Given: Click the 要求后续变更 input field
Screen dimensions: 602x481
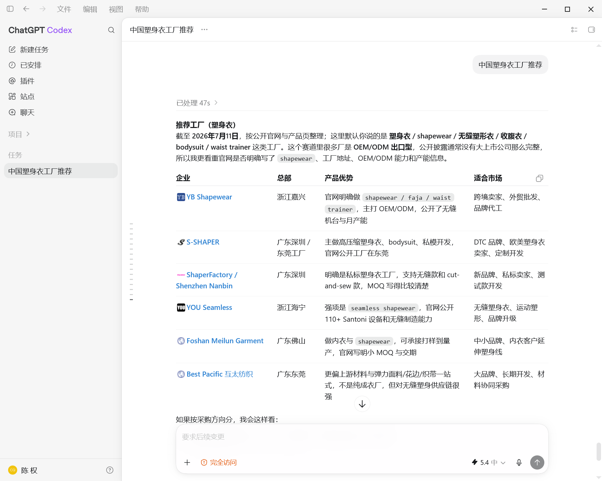Looking at the screenshot, I should tap(362, 437).
